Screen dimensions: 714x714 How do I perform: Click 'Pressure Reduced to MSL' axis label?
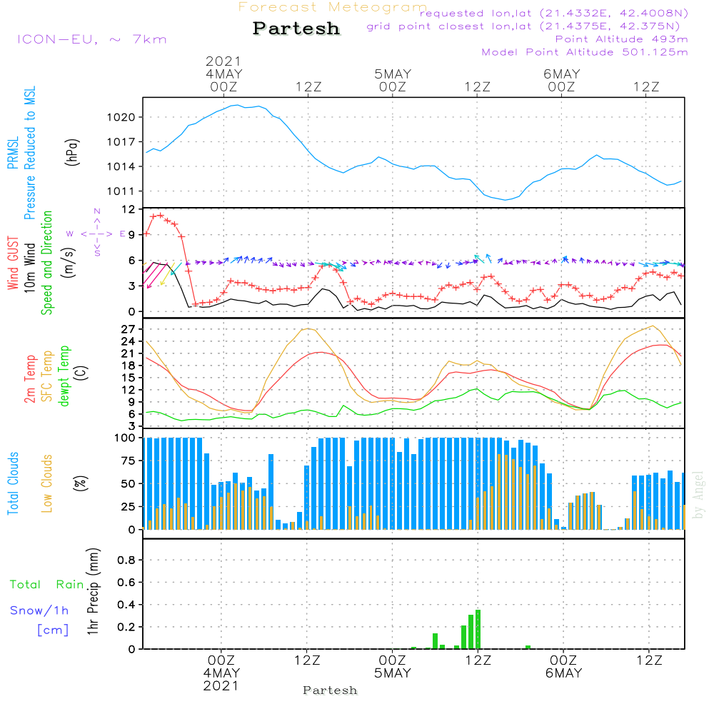point(29,153)
